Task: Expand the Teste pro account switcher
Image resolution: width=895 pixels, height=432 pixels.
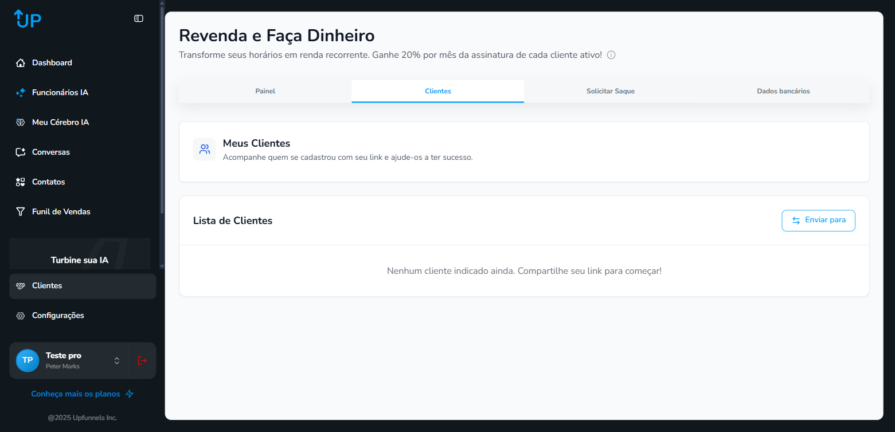Action: 117,360
